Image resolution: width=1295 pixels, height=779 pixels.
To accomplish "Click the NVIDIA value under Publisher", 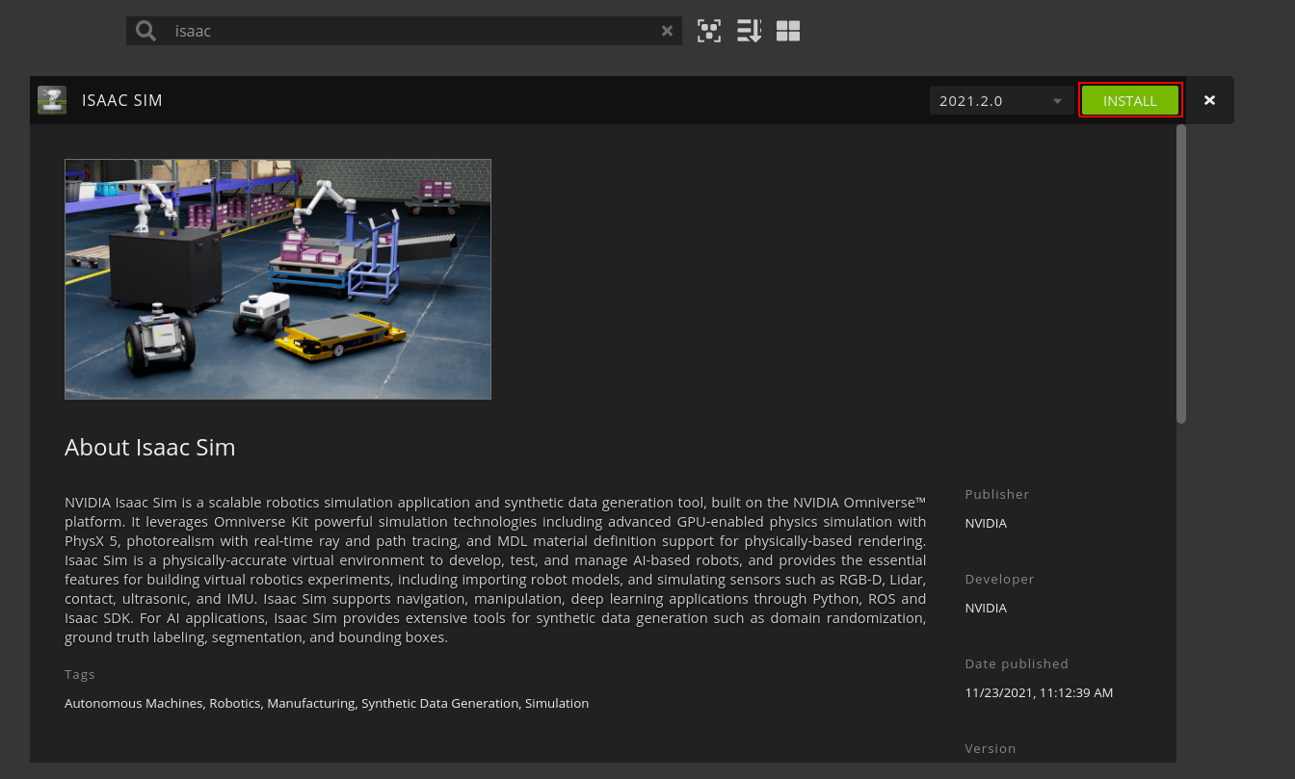I will (986, 523).
